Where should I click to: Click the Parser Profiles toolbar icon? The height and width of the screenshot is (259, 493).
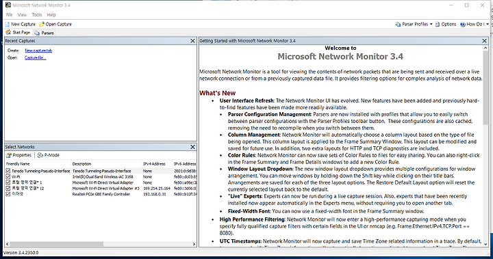click(398, 24)
